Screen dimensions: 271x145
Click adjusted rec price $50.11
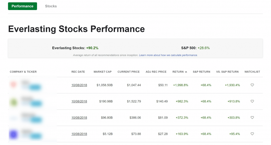163,85
